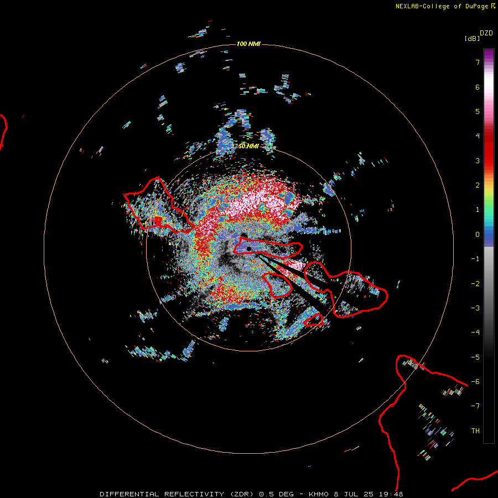
Task: Click the -3 value on the scale
Action: point(475,308)
